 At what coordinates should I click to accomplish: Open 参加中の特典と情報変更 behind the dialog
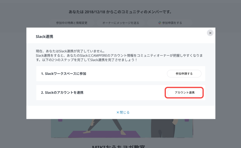point(72,23)
